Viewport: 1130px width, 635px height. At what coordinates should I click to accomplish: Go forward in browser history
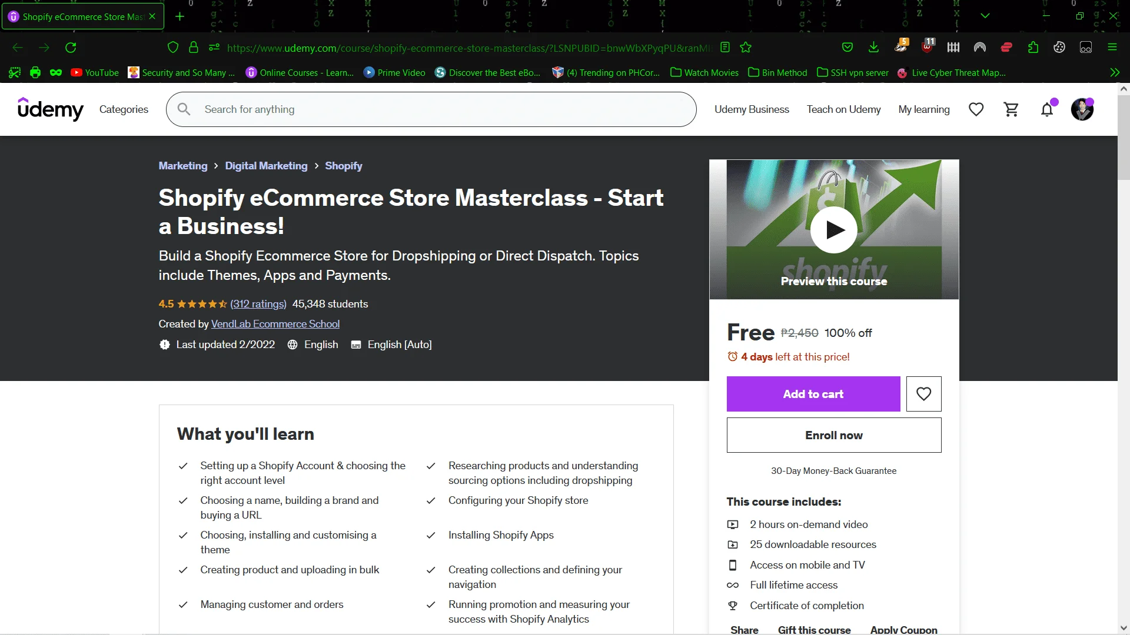click(x=44, y=48)
